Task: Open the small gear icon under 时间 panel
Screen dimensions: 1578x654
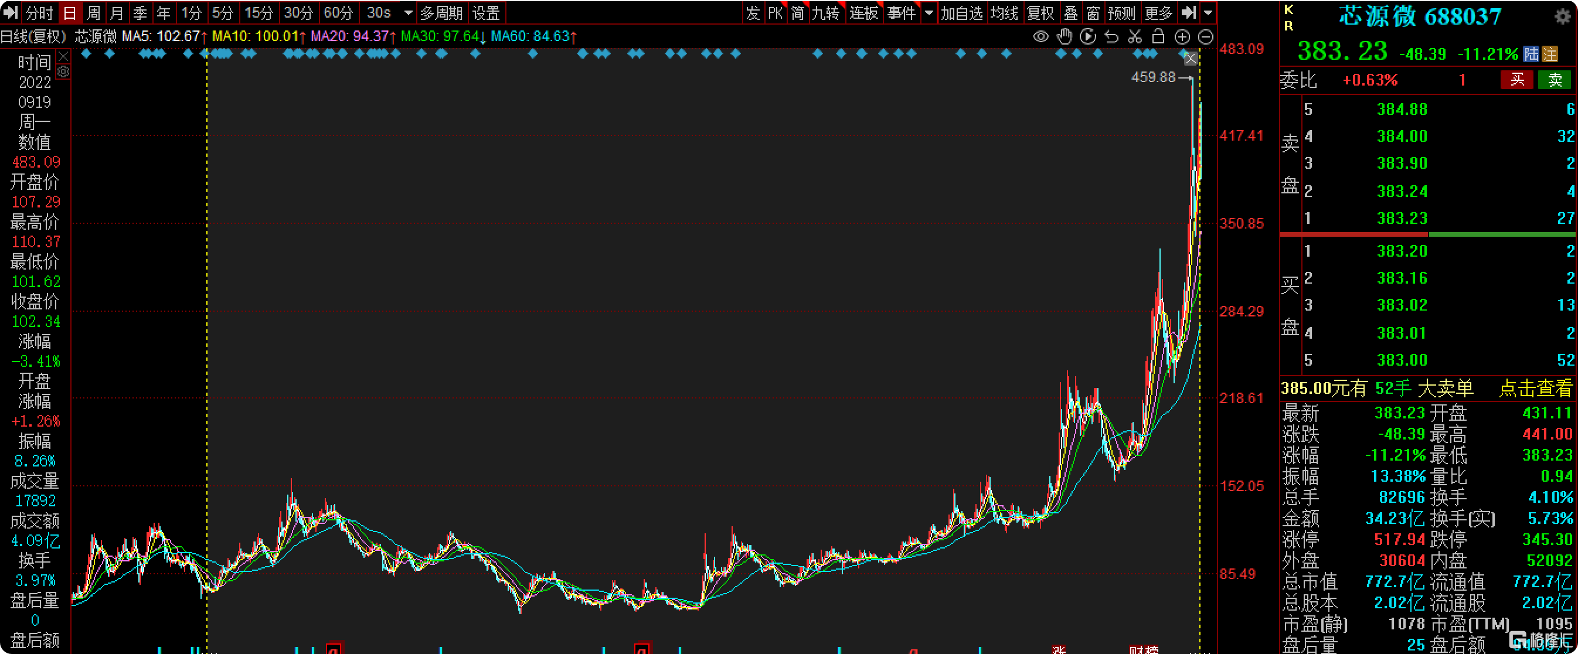Action: pos(63,72)
